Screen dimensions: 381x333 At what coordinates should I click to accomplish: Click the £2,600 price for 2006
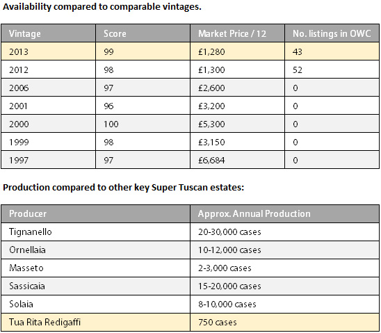point(237,88)
